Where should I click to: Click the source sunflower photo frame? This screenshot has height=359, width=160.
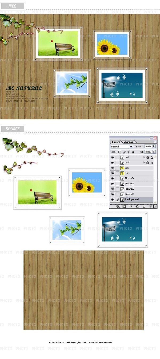(x=87, y=183)
